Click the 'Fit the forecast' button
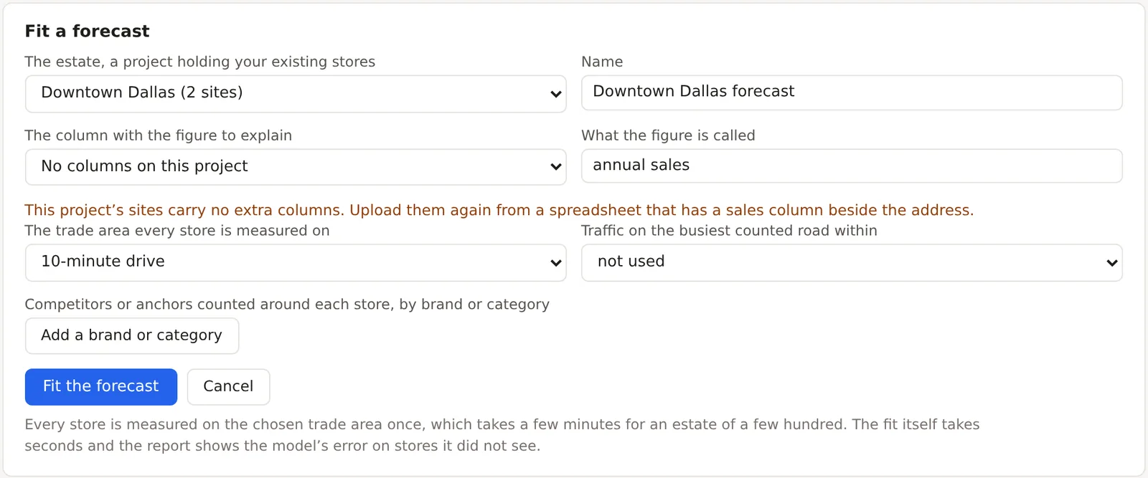This screenshot has width=1148, height=478. [x=101, y=387]
